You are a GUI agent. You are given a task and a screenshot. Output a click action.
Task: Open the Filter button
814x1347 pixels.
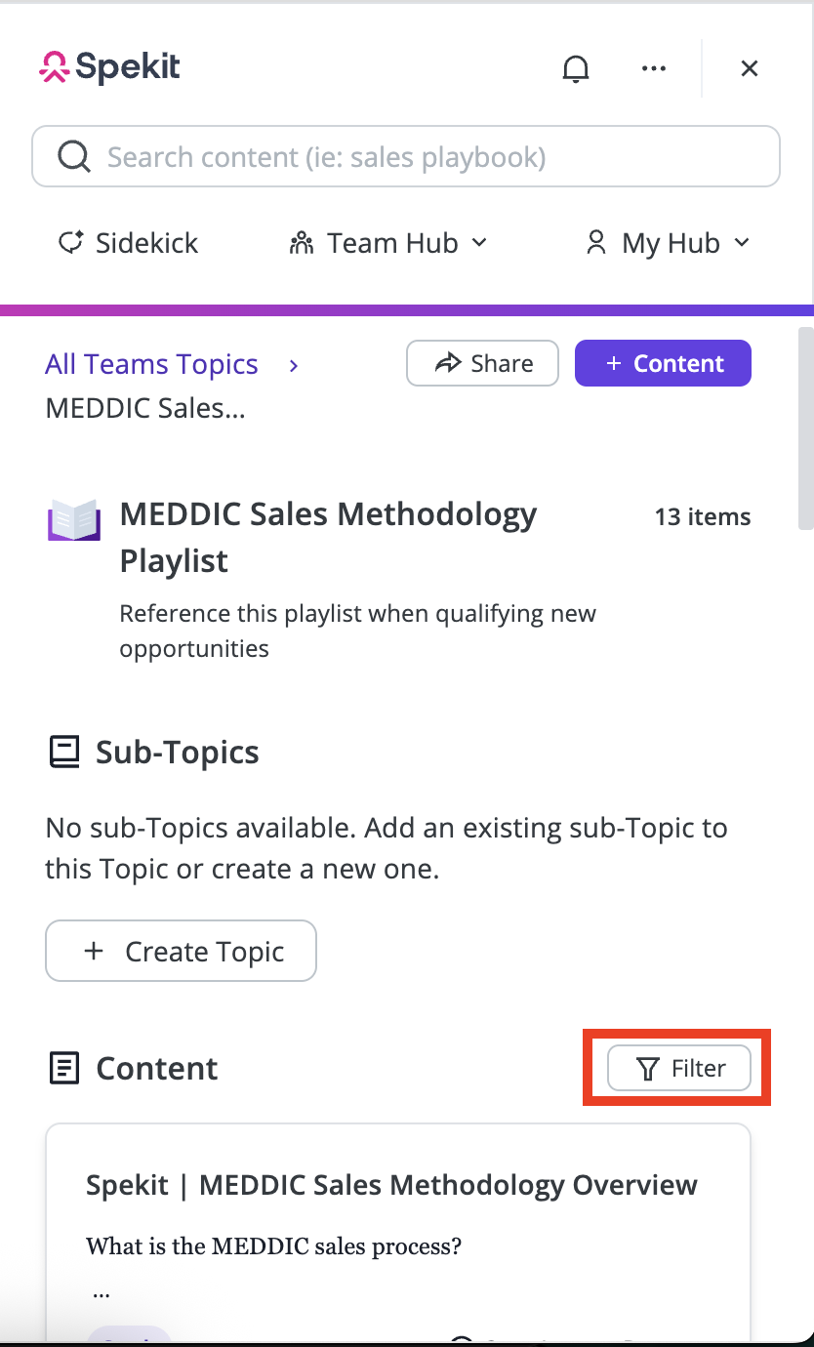tap(679, 1069)
